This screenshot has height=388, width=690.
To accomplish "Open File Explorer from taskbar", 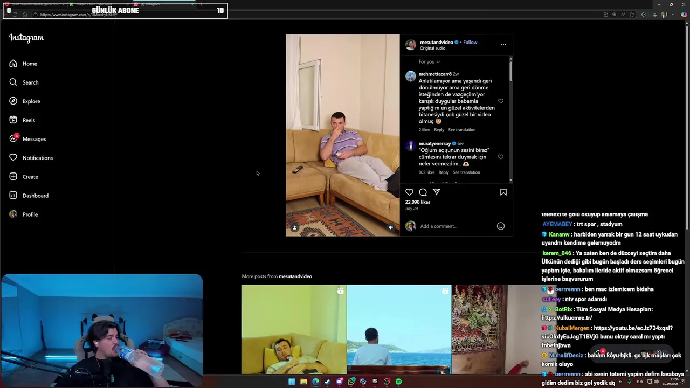I will tap(303, 382).
